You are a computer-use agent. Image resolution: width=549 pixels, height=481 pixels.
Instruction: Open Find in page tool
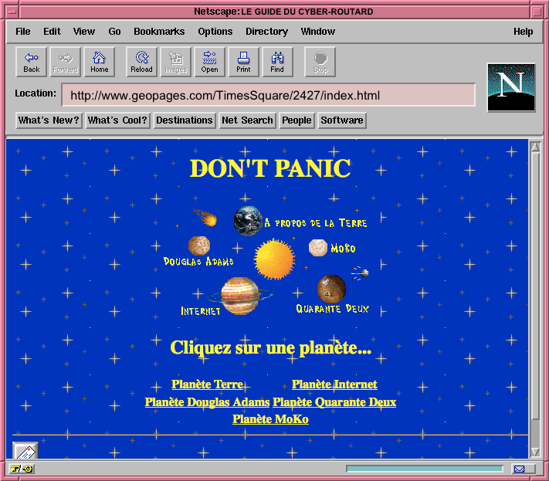pos(277,62)
